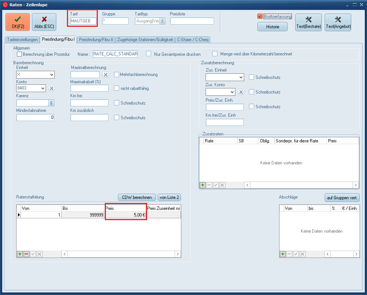The image size is (367, 295).
Task: Click into the Mindestabnahme input field
Action: (35, 118)
